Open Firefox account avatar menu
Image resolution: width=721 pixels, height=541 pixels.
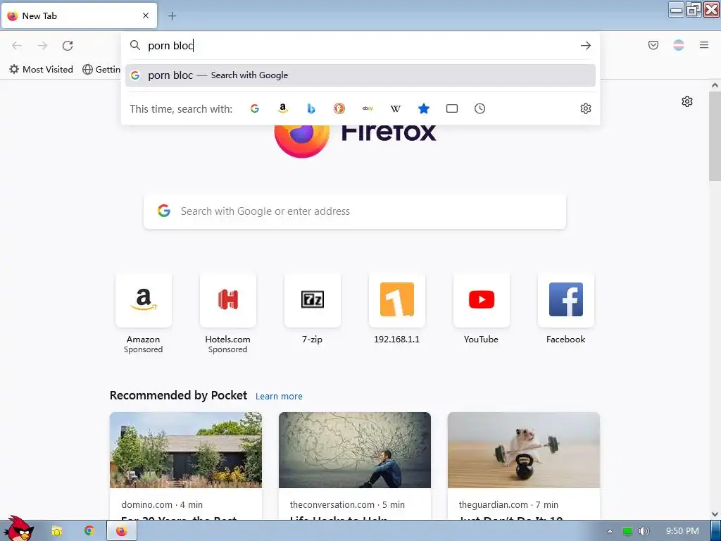[x=679, y=45]
